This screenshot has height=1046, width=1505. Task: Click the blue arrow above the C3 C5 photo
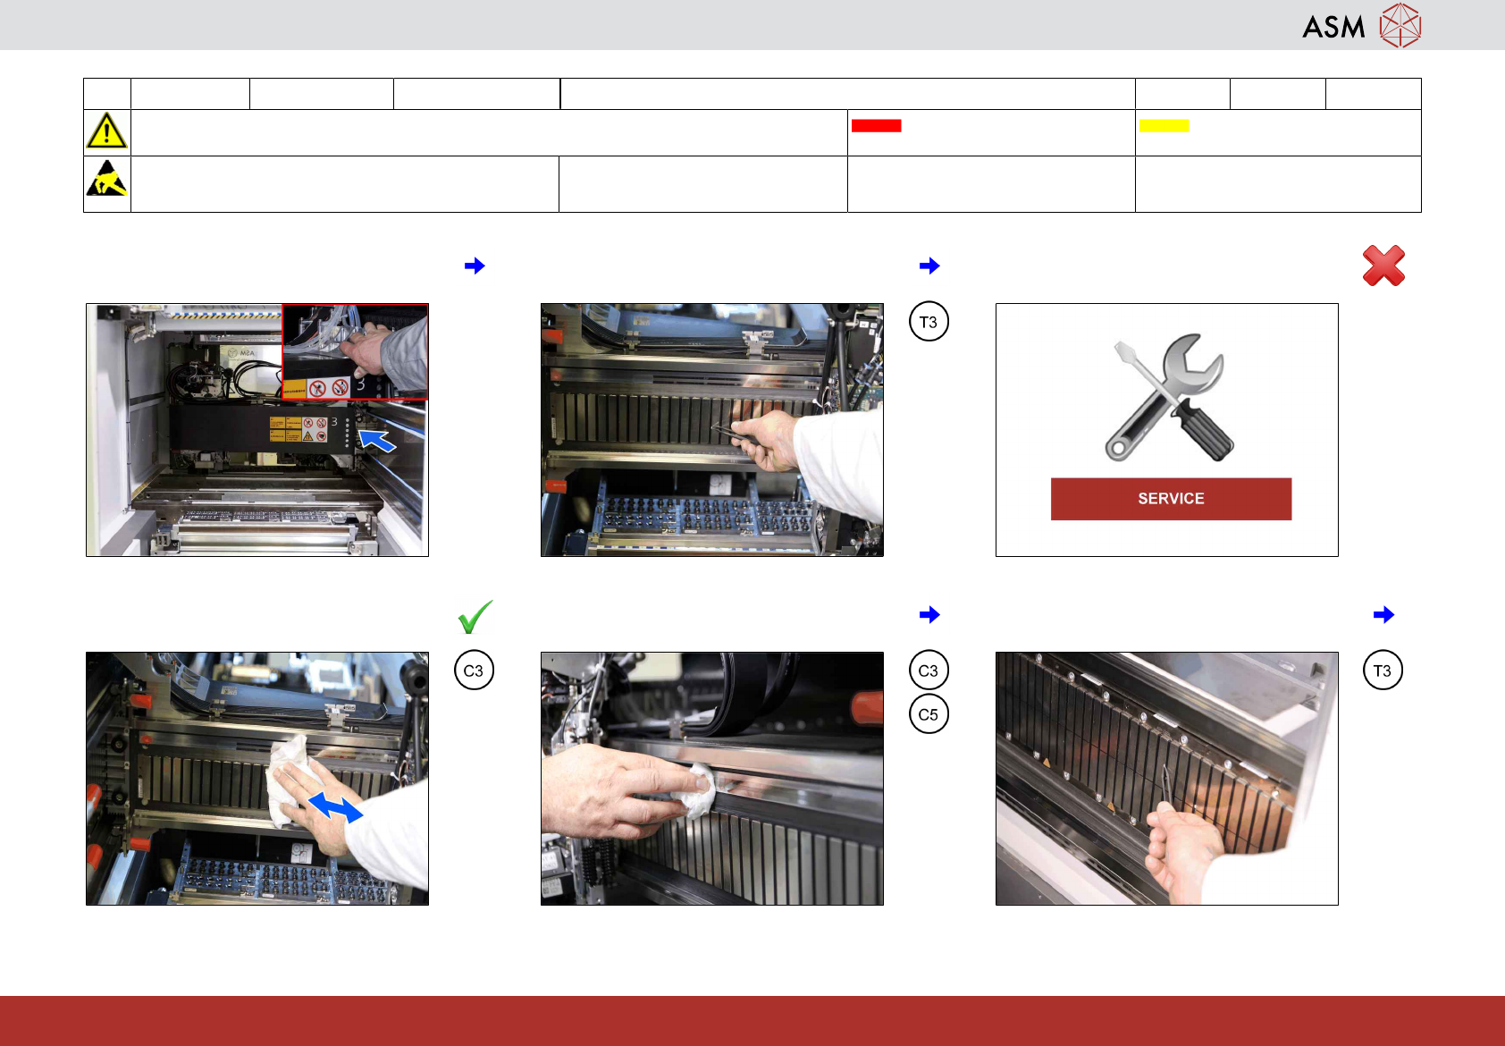929,614
